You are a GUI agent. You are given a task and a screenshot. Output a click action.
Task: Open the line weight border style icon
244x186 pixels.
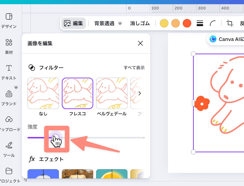[x=200, y=23]
